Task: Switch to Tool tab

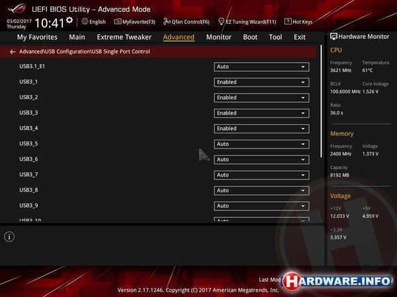Action: [x=275, y=37]
